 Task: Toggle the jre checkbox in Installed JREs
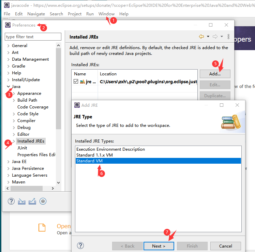tap(76, 81)
